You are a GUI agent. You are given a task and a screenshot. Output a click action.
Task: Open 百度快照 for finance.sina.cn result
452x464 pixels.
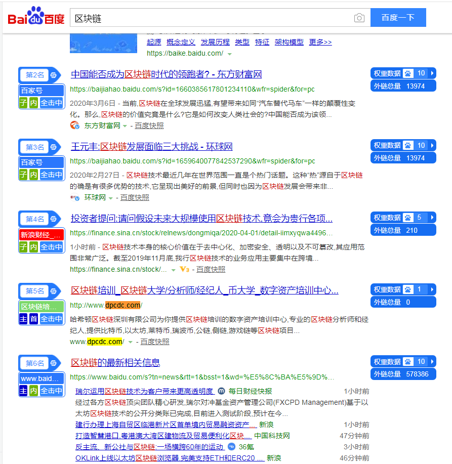211,269
